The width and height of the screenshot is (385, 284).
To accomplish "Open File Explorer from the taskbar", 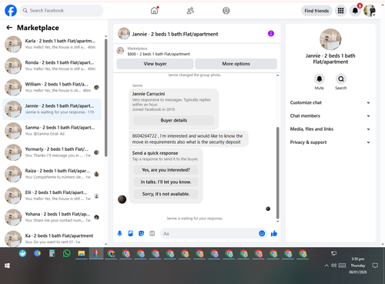I will [x=82, y=254].
